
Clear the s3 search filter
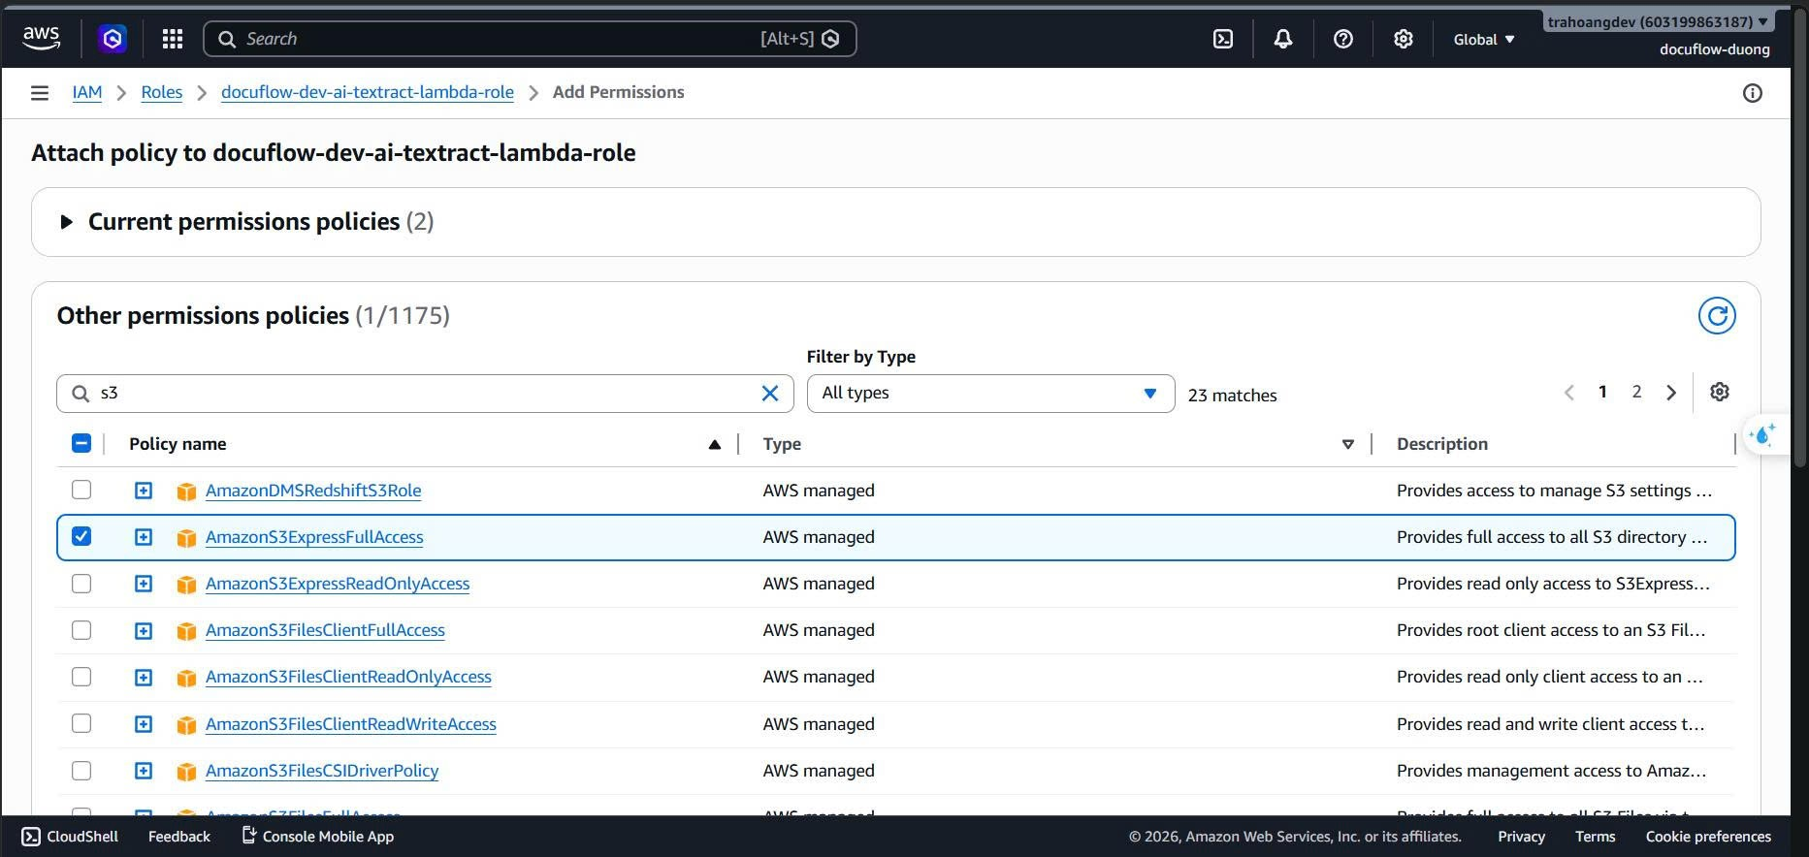pos(770,393)
